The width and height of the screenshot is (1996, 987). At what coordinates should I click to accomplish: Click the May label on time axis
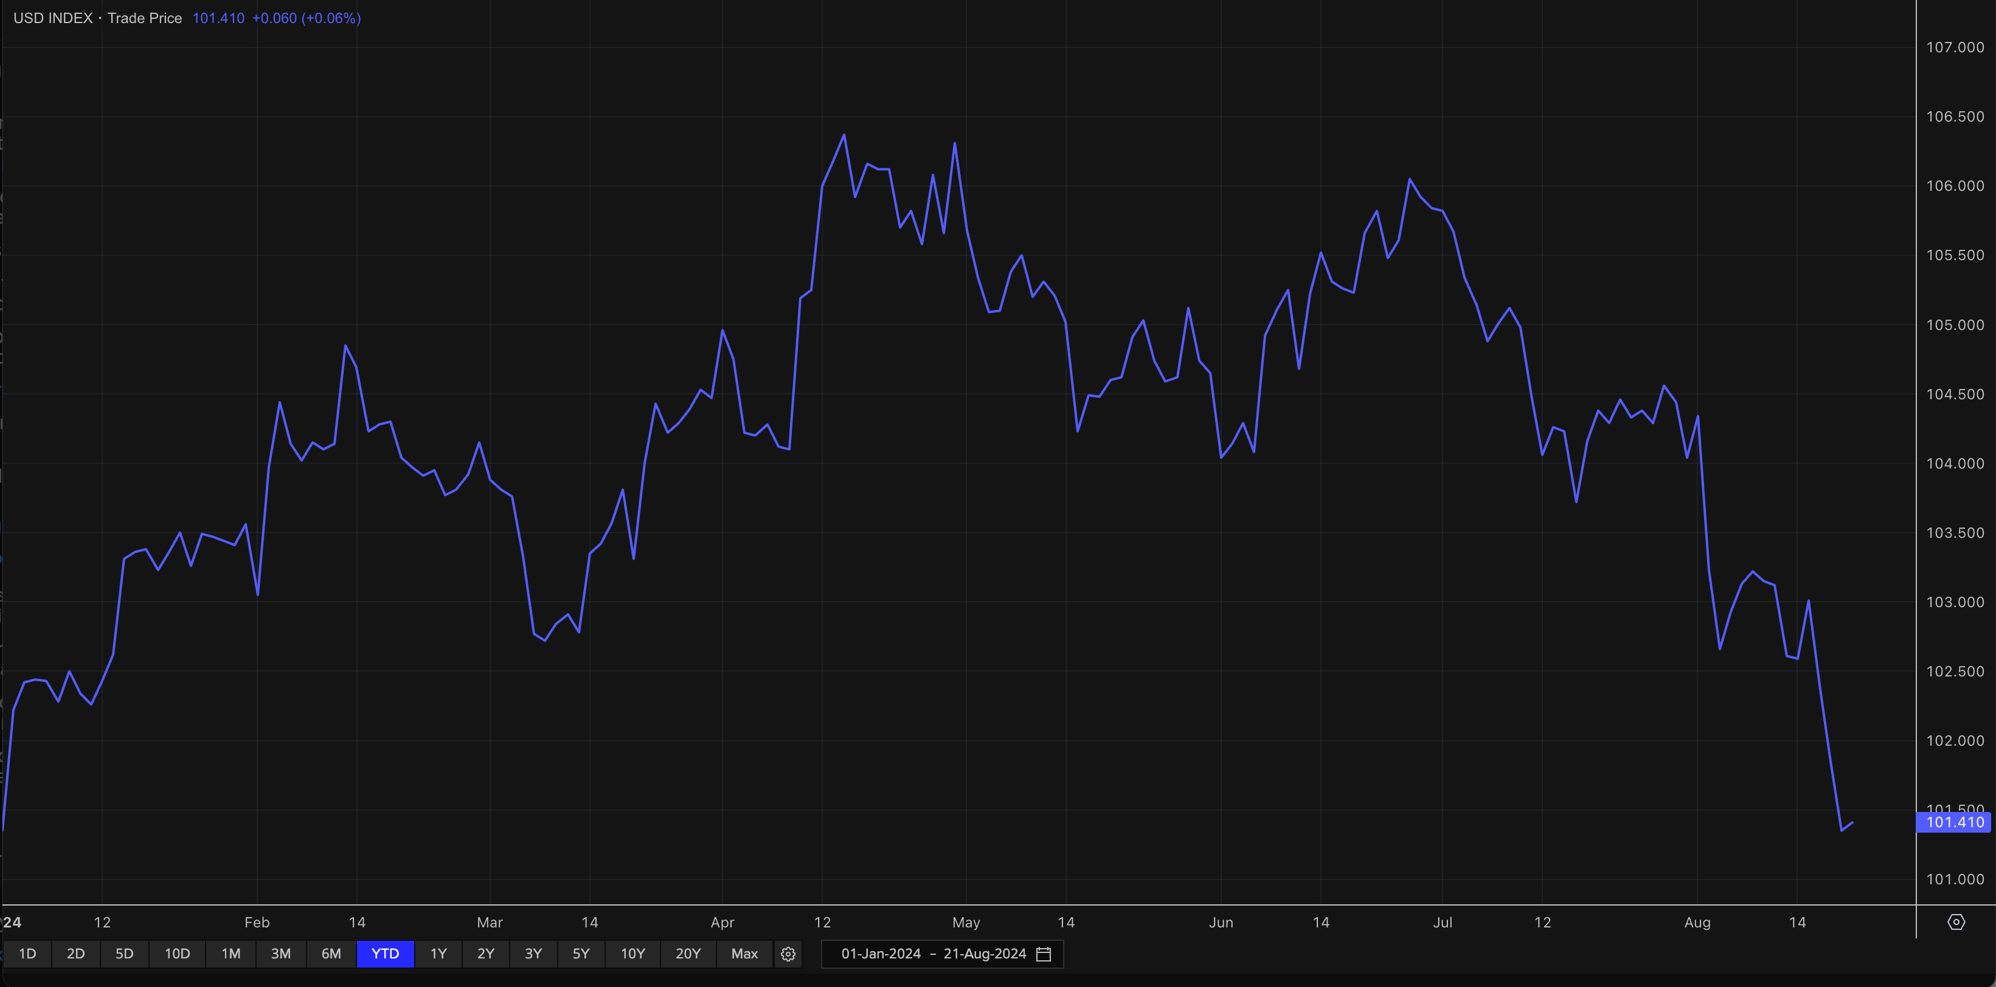pos(966,923)
